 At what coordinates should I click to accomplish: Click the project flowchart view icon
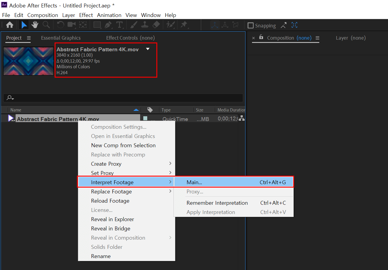[x=242, y=119]
